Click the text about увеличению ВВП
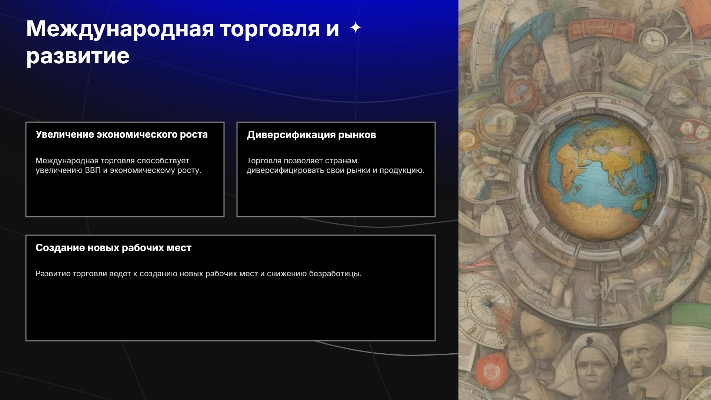The image size is (711, 400). pos(118,166)
